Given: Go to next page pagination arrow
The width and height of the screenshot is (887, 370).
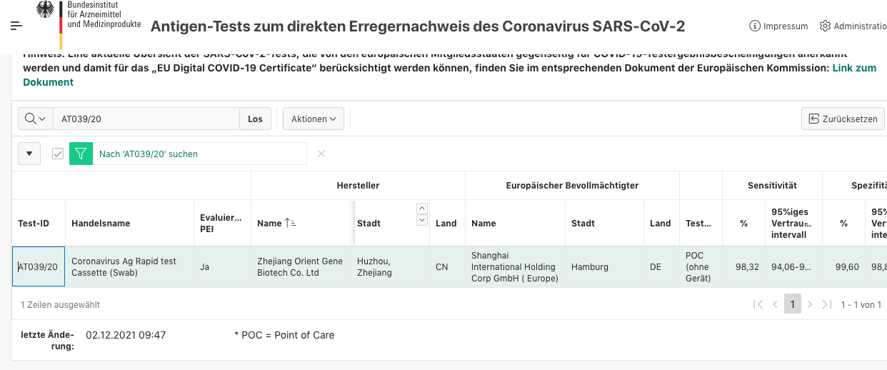Looking at the screenshot, I should [x=809, y=304].
